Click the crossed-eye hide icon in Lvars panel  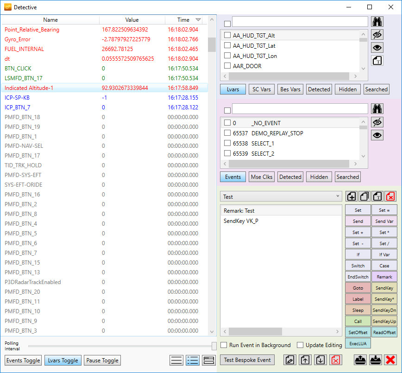tap(377, 35)
